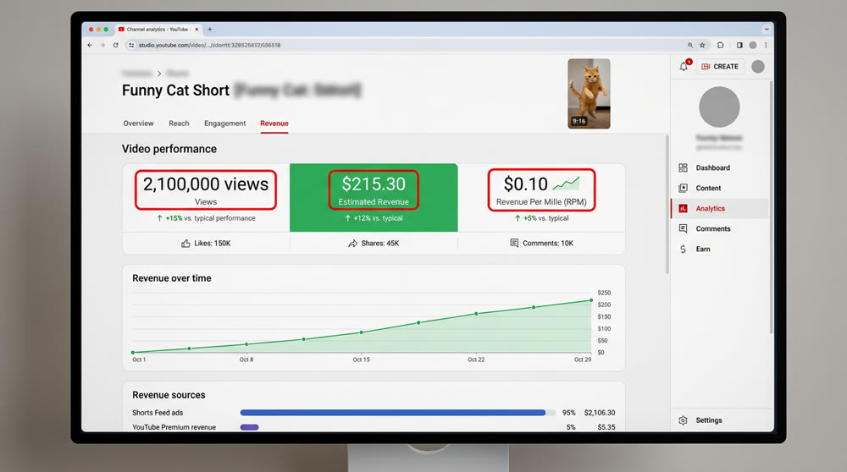Viewport: 847px width, 472px height.
Task: Click the Oct 29 chart data point
Action: (x=591, y=300)
